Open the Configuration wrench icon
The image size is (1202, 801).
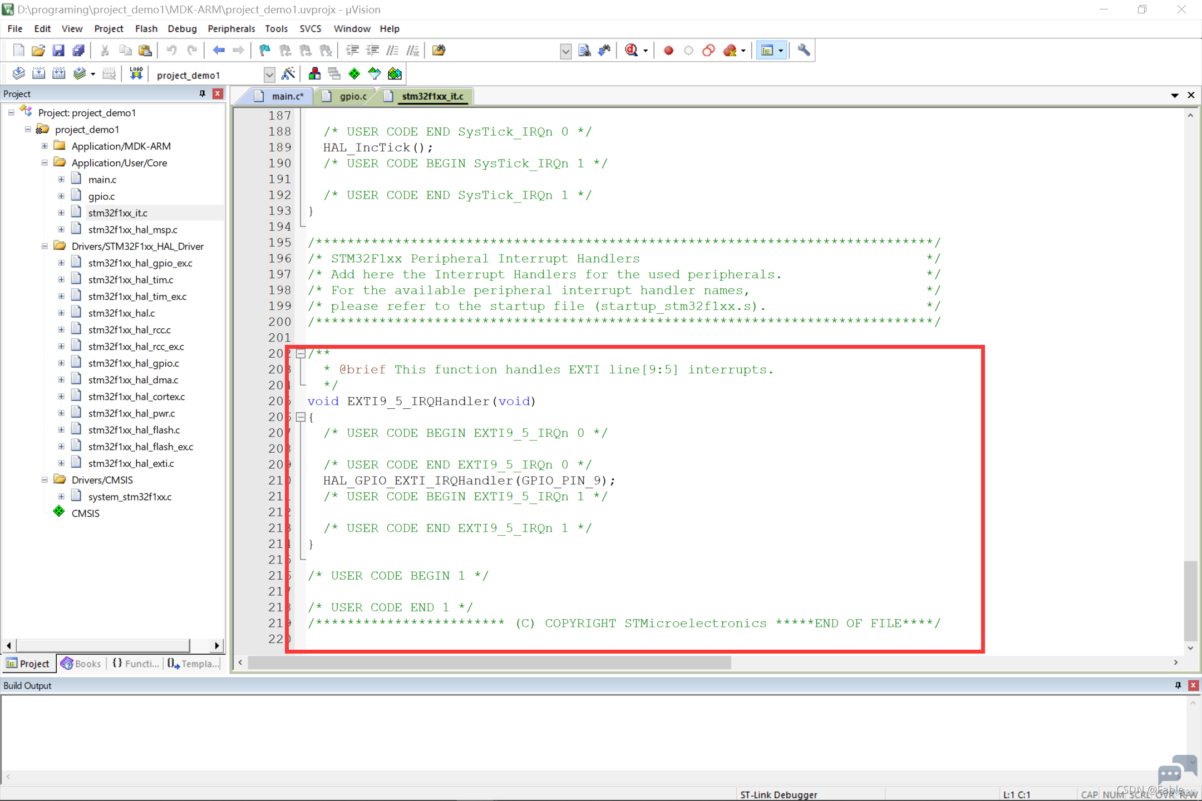point(803,51)
